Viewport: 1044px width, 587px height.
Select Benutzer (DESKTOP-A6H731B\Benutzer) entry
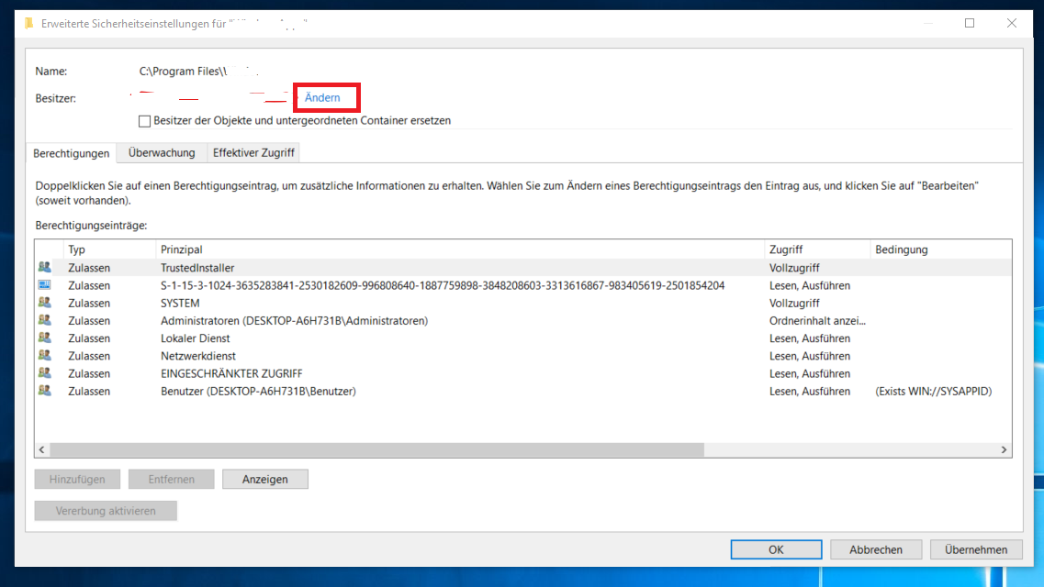[258, 391]
